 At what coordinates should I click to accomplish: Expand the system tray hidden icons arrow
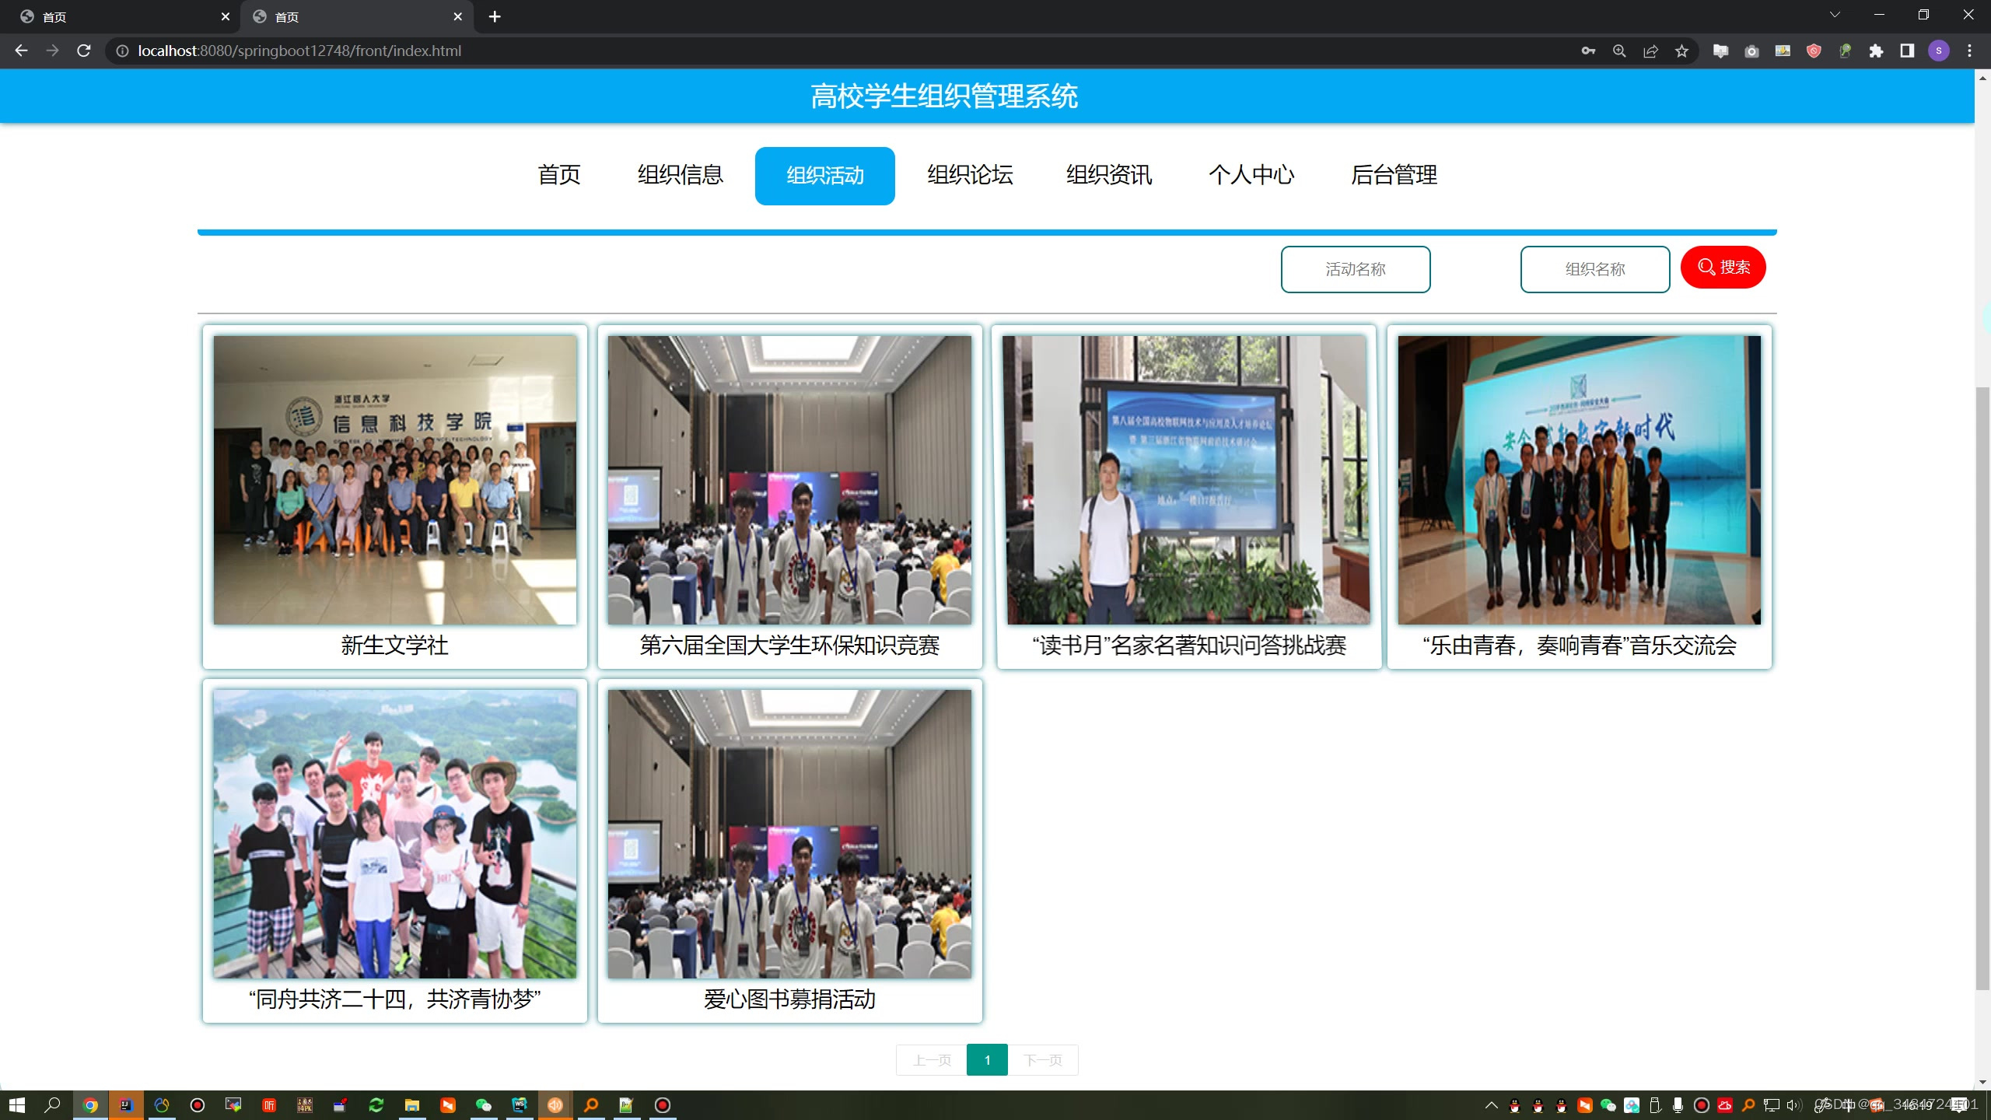coord(1491,1105)
